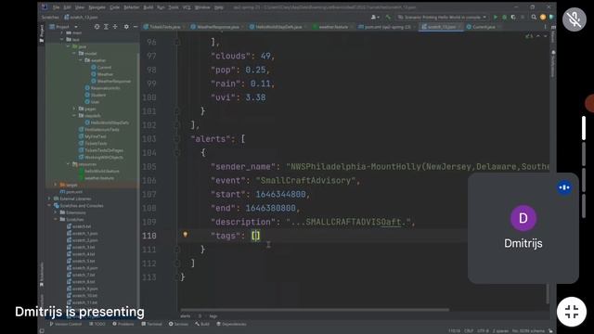Open the Window menu
The width and height of the screenshot is (594, 334).
point(202,7)
